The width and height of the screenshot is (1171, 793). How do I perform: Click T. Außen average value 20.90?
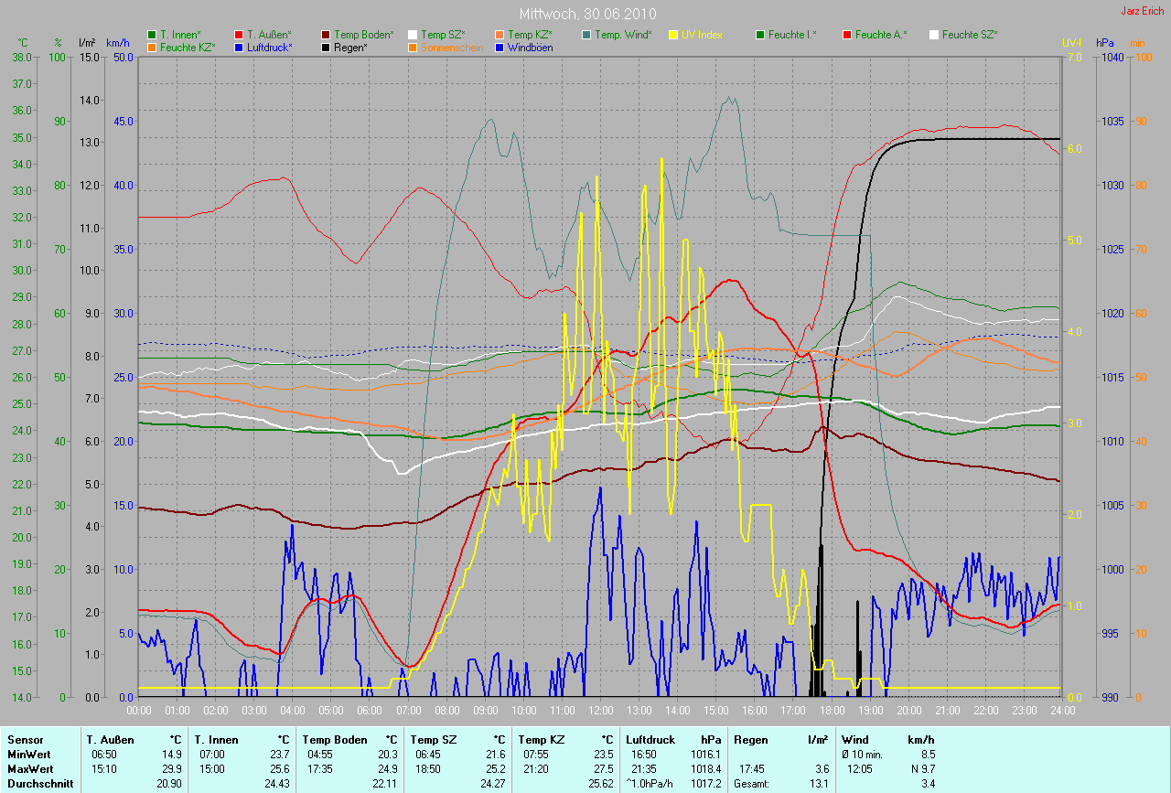pyautogui.click(x=167, y=784)
